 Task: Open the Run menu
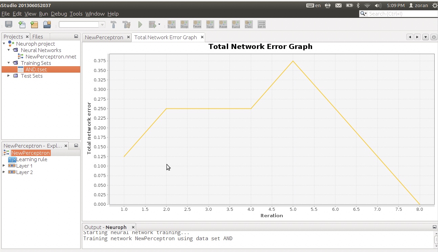pos(43,14)
